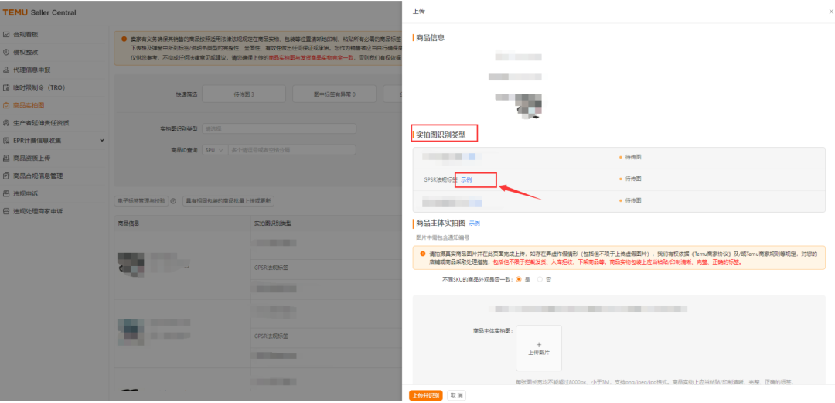
Task: Click GPSR法规标签 text in the drawer
Action: (x=441, y=179)
